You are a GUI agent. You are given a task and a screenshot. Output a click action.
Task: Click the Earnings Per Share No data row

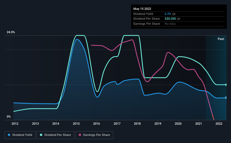pyautogui.click(x=179, y=24)
